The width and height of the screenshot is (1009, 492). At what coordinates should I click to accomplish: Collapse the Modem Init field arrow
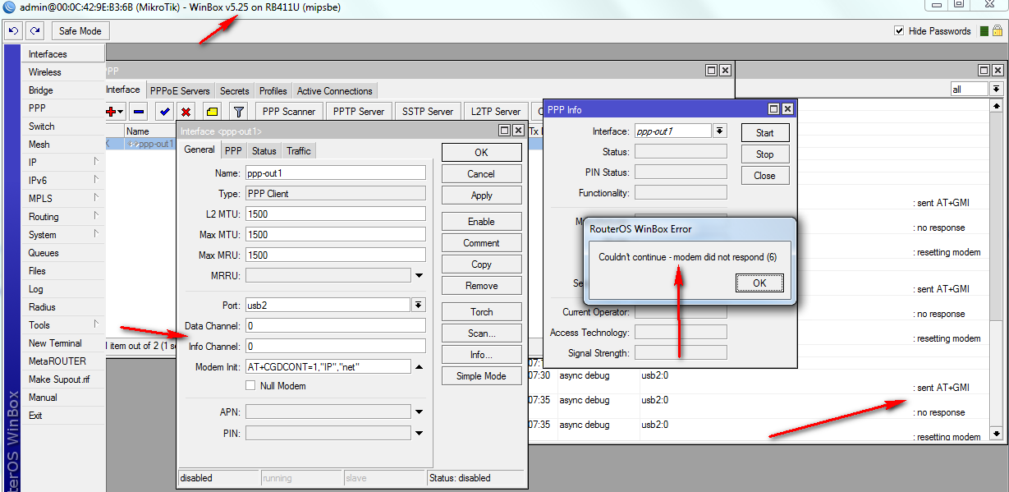(419, 366)
